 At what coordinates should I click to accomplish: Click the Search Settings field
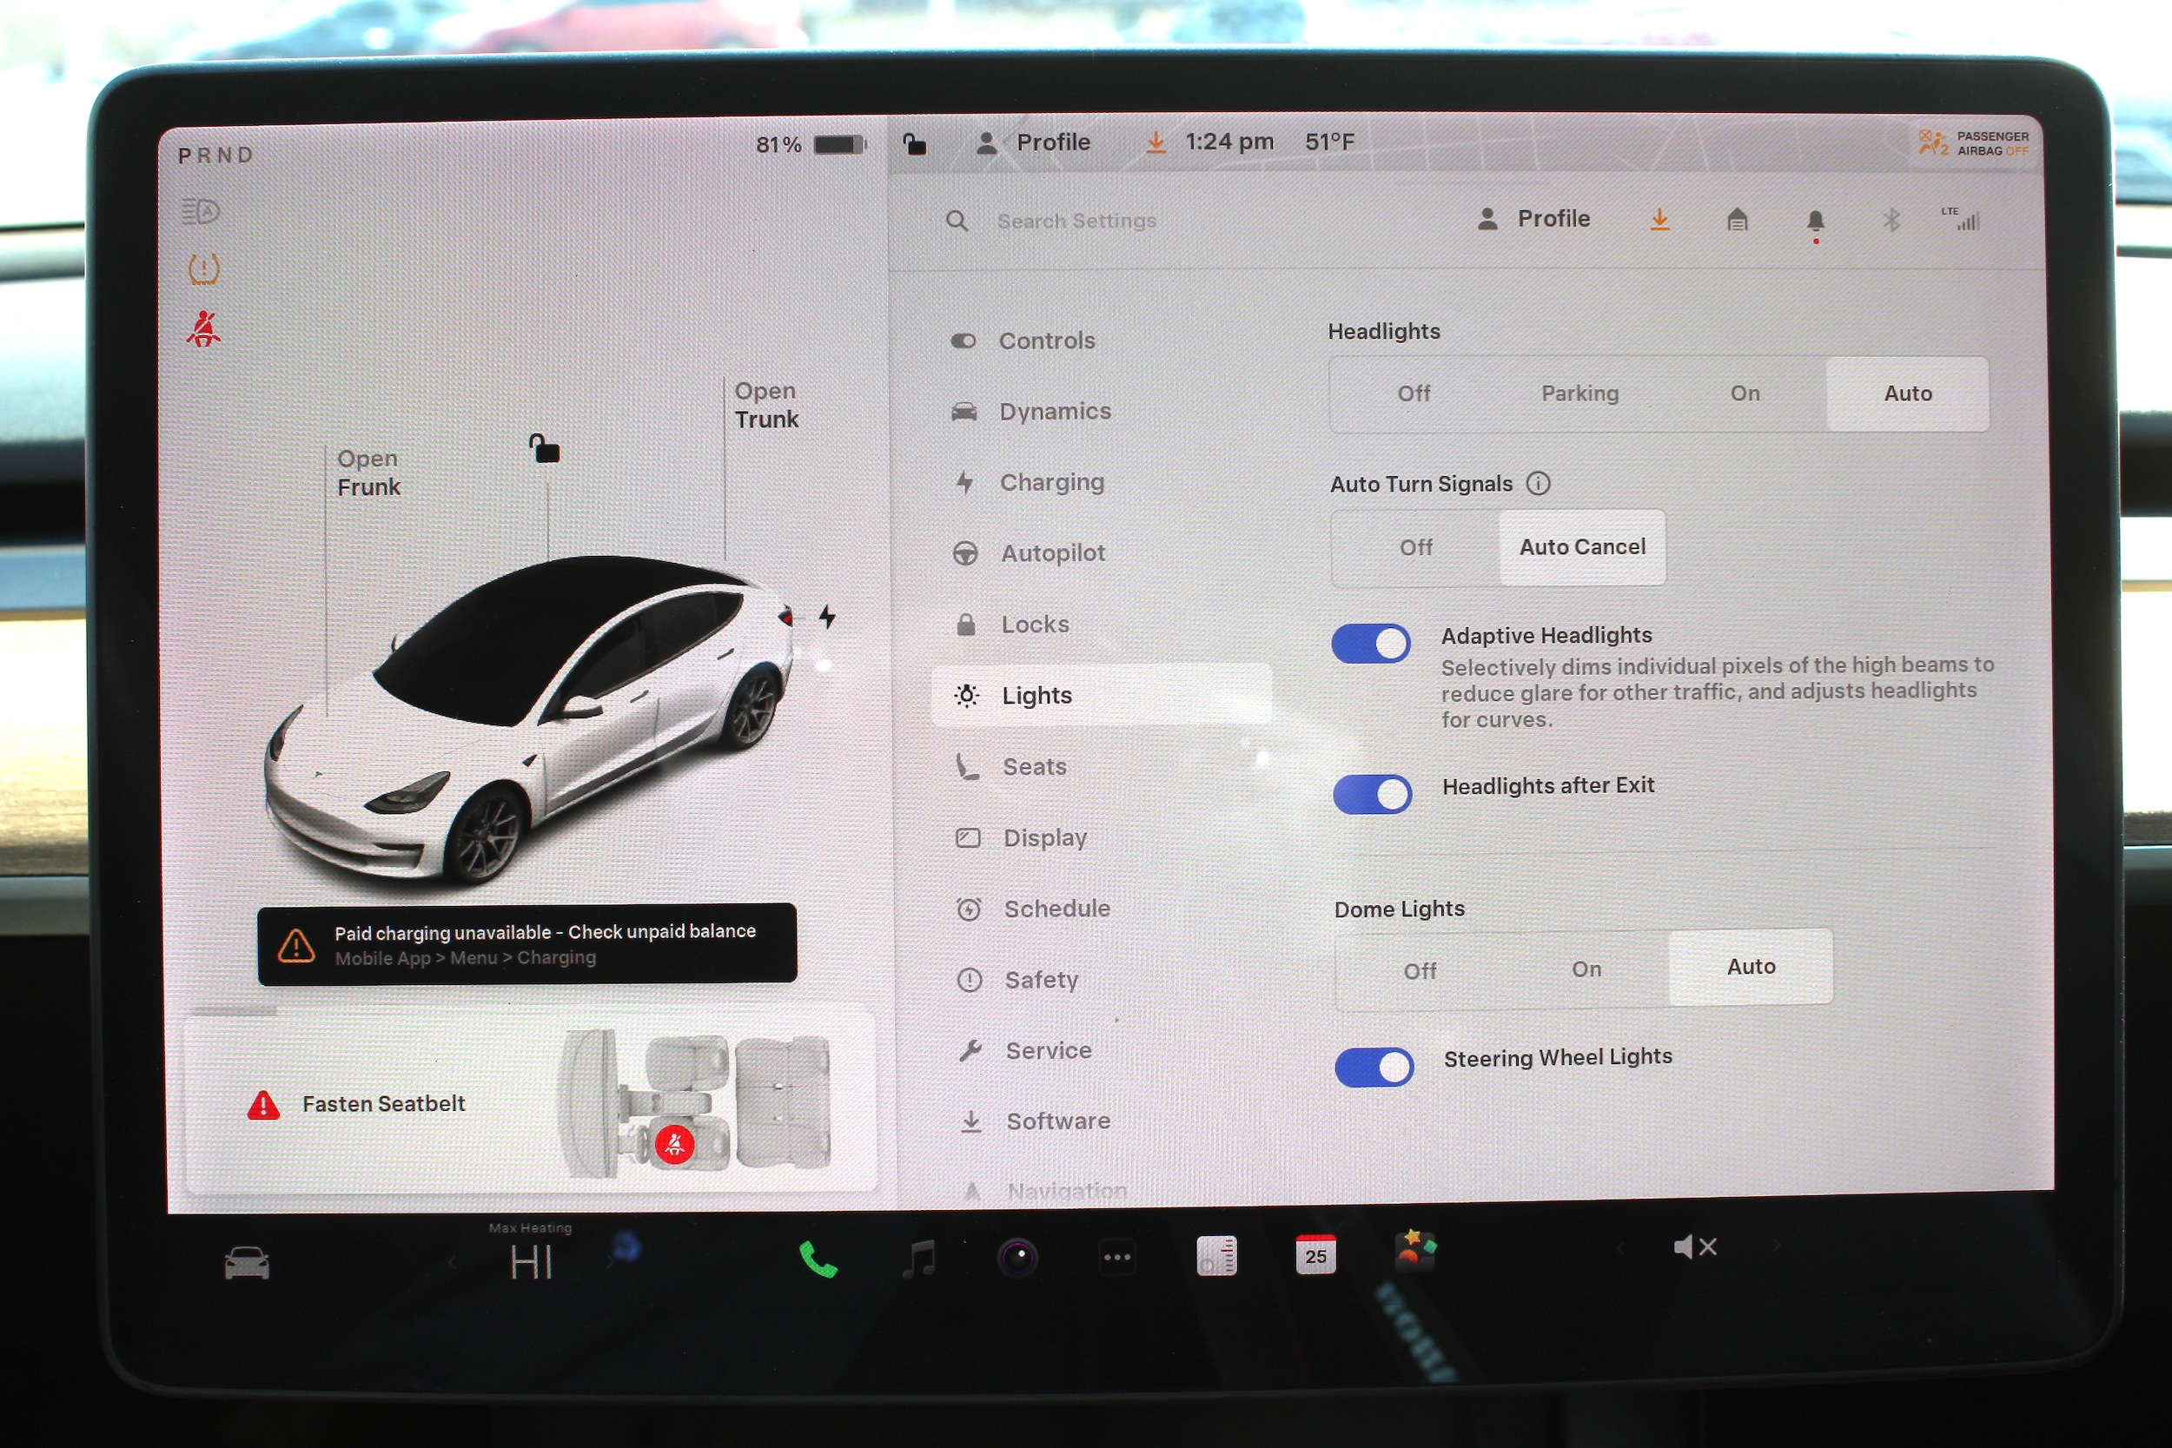click(1076, 221)
